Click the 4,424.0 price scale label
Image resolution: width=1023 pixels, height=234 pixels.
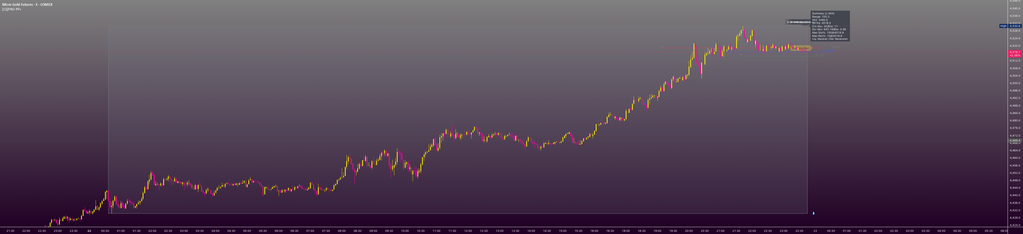click(x=1015, y=225)
